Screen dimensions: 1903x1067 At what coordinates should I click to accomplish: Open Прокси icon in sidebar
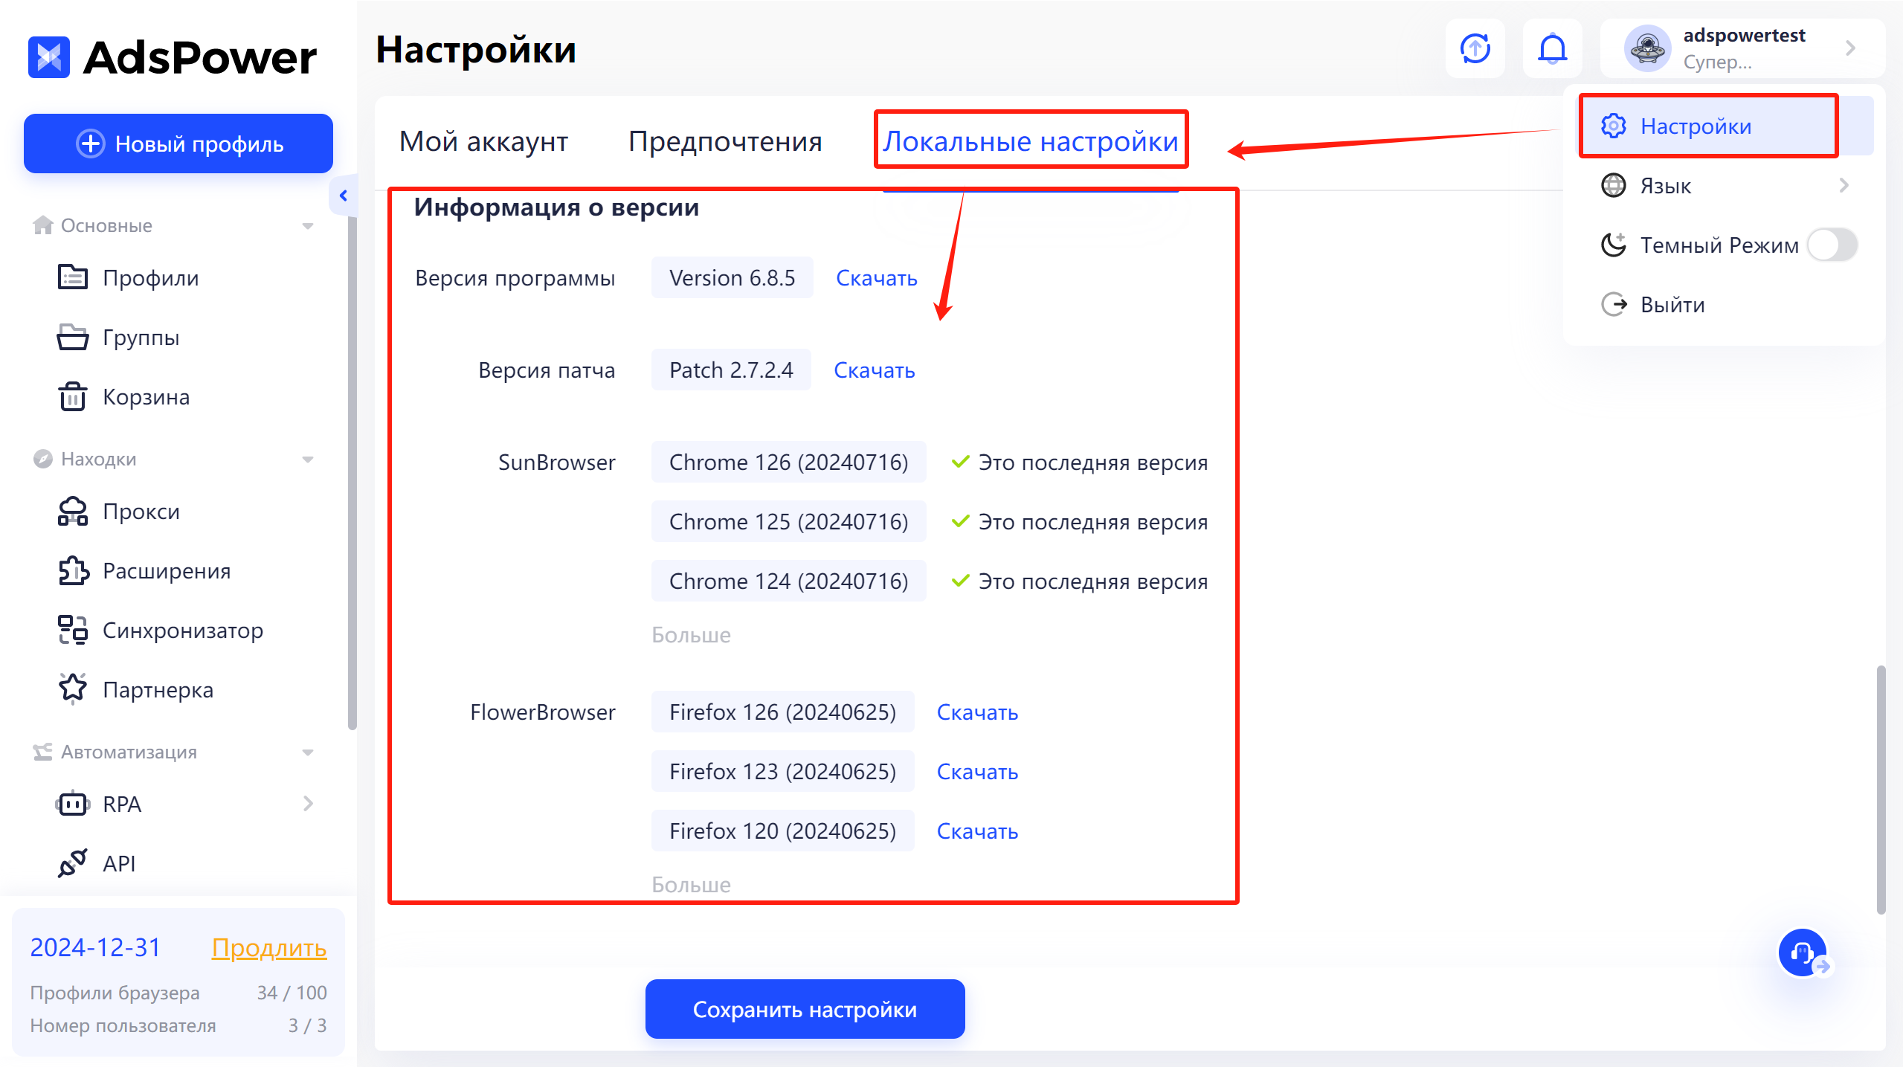tap(73, 512)
